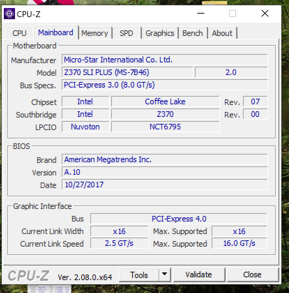Switch to the Graphics tab
Image resolution: width=289 pixels, height=293 pixels.
point(160,33)
